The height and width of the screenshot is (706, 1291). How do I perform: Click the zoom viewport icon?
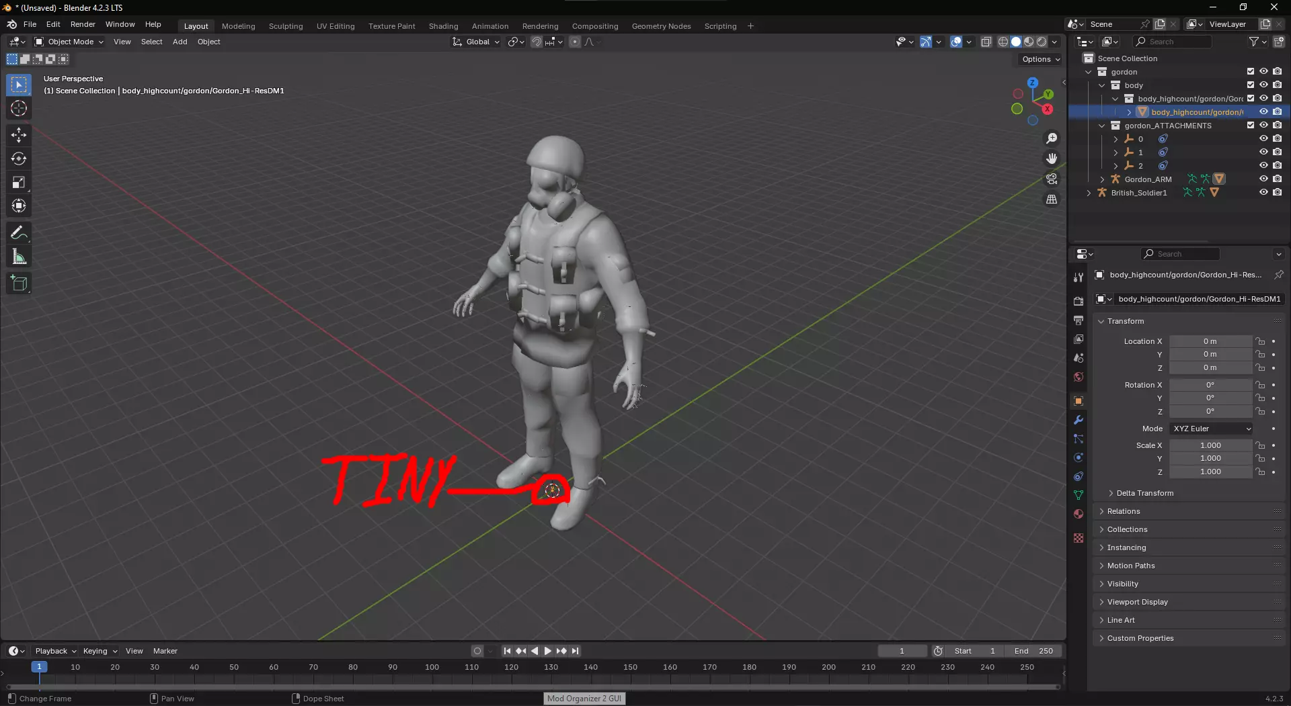click(1052, 138)
